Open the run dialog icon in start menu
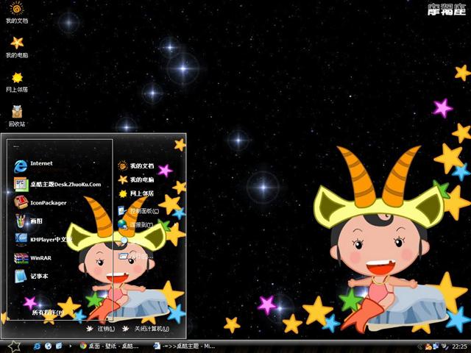This screenshot has width=471, height=353. coord(123,256)
